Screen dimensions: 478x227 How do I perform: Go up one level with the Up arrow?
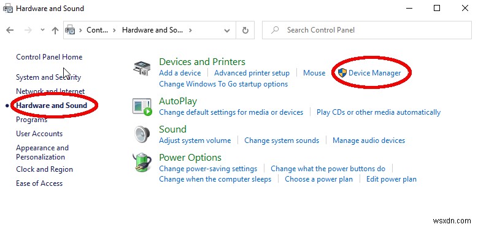(55, 30)
